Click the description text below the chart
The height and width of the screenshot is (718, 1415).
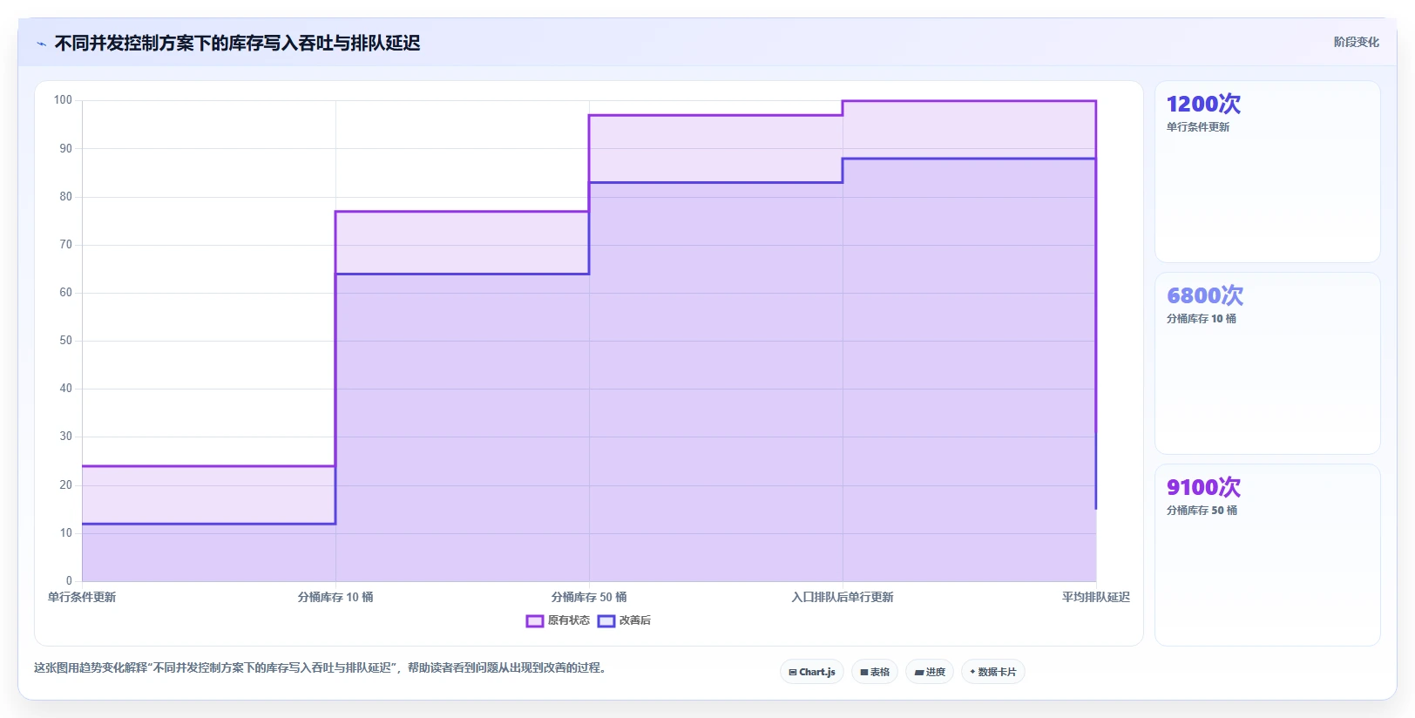tap(320, 667)
